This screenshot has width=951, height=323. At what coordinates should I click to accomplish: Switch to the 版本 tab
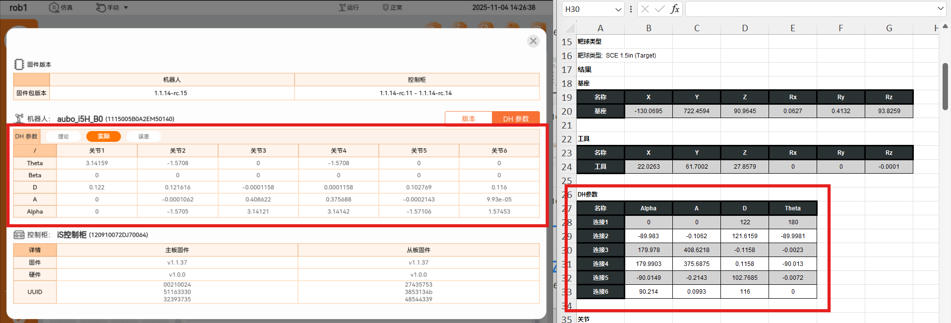coord(469,119)
